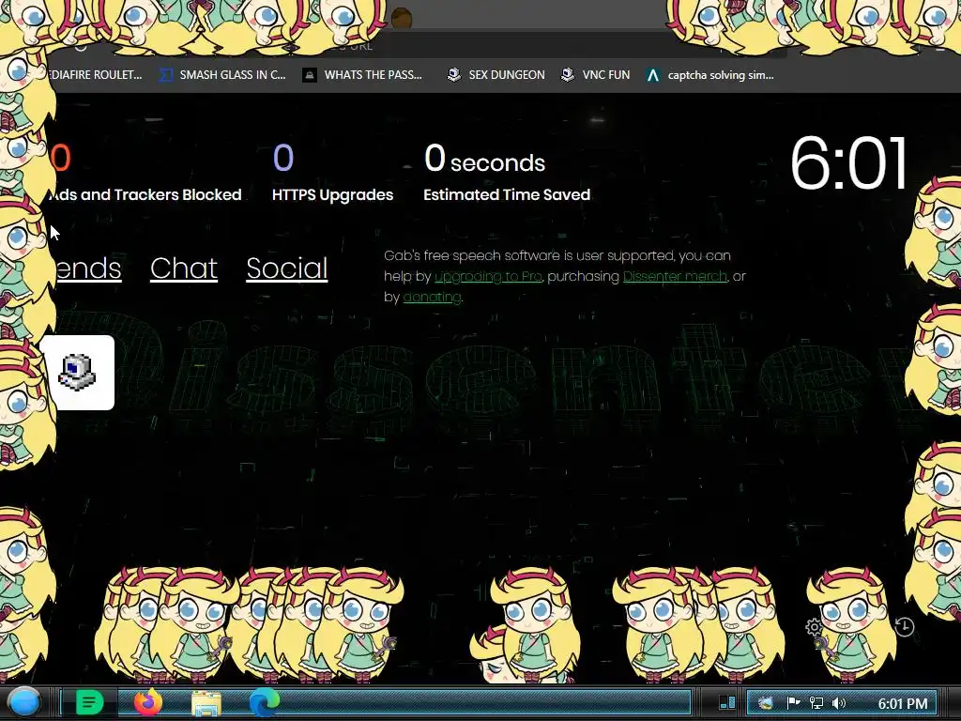
Task: Launch Firefox from the taskbar
Action: [x=147, y=702]
